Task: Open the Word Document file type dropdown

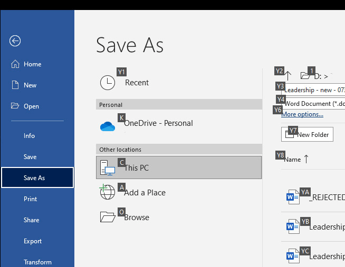Action: (313, 103)
